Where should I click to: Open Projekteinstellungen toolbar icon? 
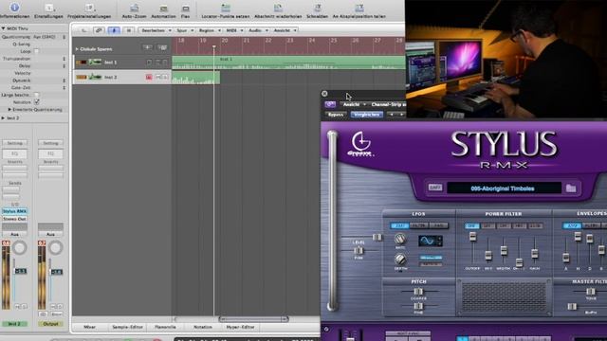coord(89,8)
